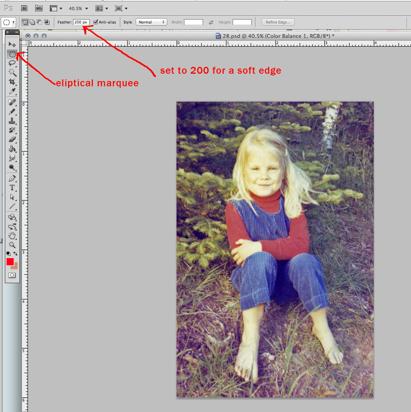Choose the Crop tool

coord(12,82)
